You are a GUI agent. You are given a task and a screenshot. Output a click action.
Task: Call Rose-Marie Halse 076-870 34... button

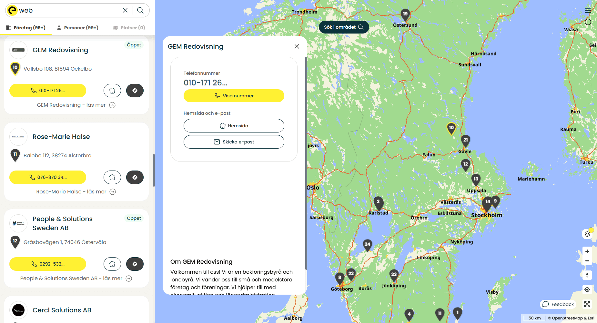point(48,177)
